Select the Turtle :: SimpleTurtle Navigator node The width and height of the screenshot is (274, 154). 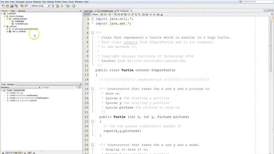[16, 90]
